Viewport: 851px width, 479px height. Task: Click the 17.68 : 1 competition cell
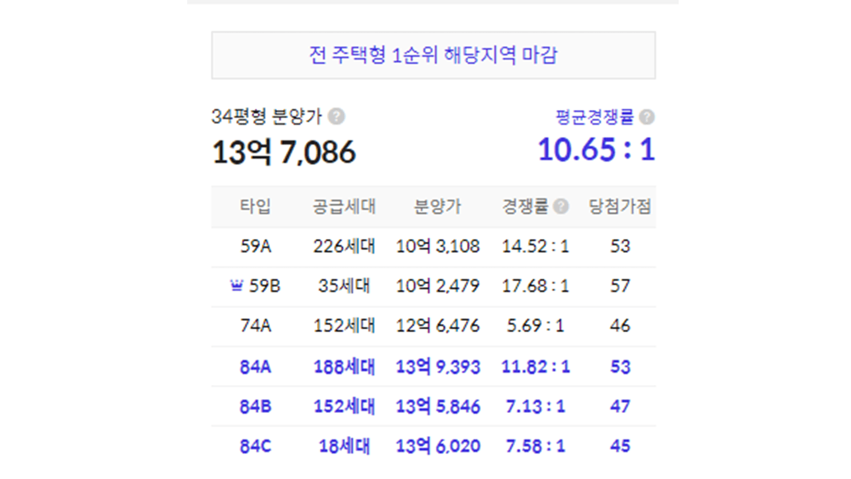(x=535, y=286)
